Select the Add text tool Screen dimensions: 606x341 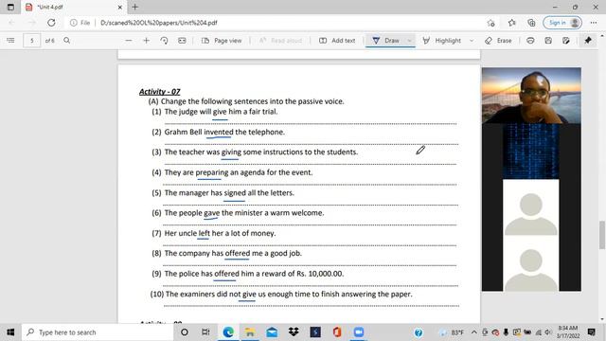point(337,41)
